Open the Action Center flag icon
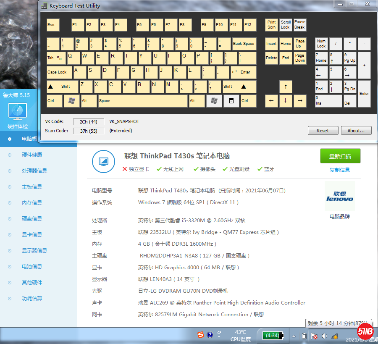The width and height of the screenshot is (378, 344). click(x=314, y=336)
